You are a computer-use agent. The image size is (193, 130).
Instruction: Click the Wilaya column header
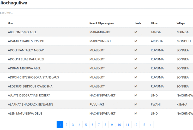180,23
